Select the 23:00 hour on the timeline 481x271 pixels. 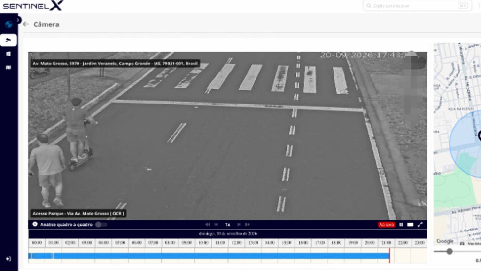point(419,243)
